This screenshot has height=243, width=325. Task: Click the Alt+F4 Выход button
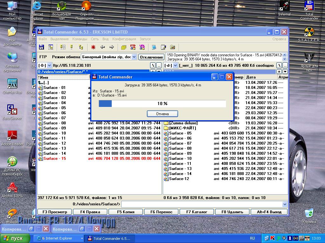269,212
